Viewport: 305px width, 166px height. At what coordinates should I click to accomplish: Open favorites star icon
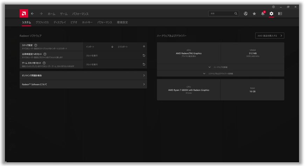click(x=254, y=14)
